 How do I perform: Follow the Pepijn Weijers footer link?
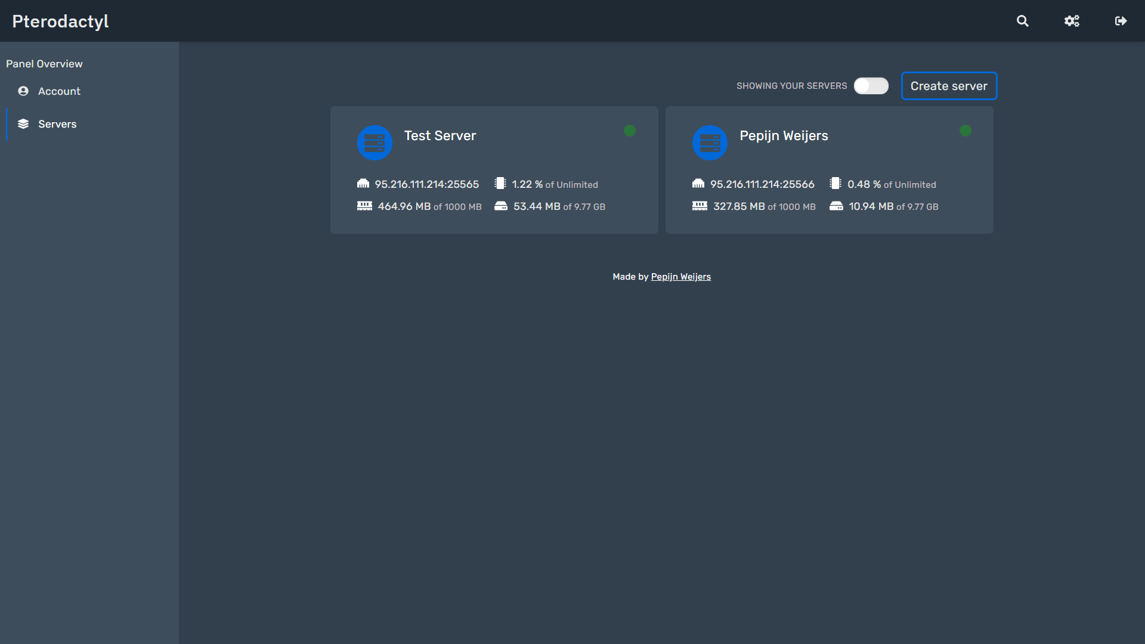coord(680,277)
